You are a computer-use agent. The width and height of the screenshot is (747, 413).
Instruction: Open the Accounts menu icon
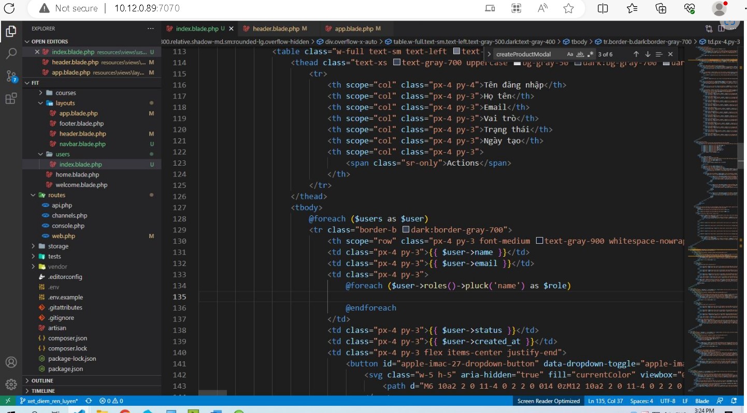[x=11, y=362]
